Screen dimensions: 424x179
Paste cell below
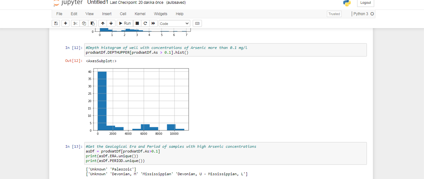click(92, 23)
